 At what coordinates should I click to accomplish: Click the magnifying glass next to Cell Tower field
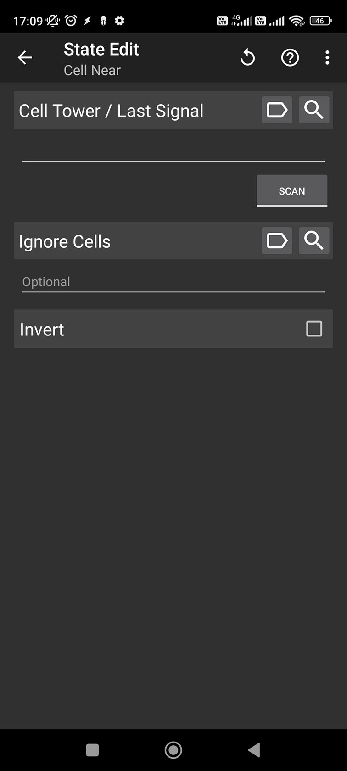click(314, 110)
